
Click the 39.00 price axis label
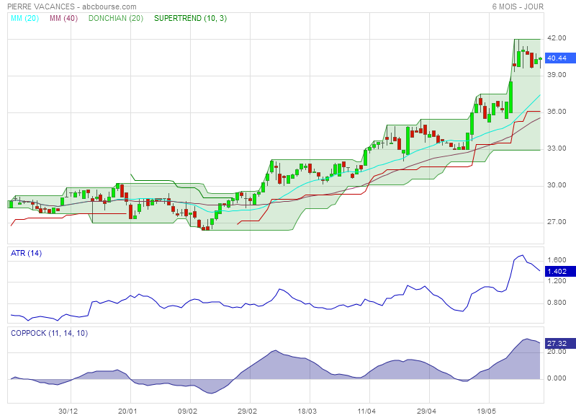[557, 75]
